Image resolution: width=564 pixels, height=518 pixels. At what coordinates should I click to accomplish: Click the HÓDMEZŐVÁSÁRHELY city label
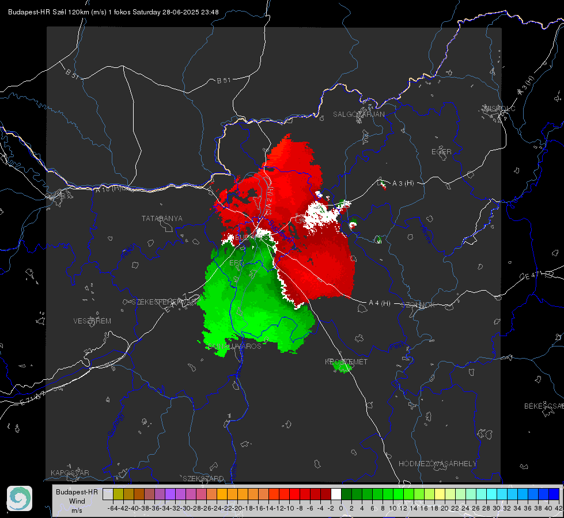(437, 464)
